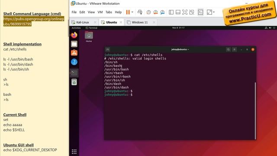
Task: Click the notes panel scrollbar
Action: pyautogui.click(x=68, y=28)
